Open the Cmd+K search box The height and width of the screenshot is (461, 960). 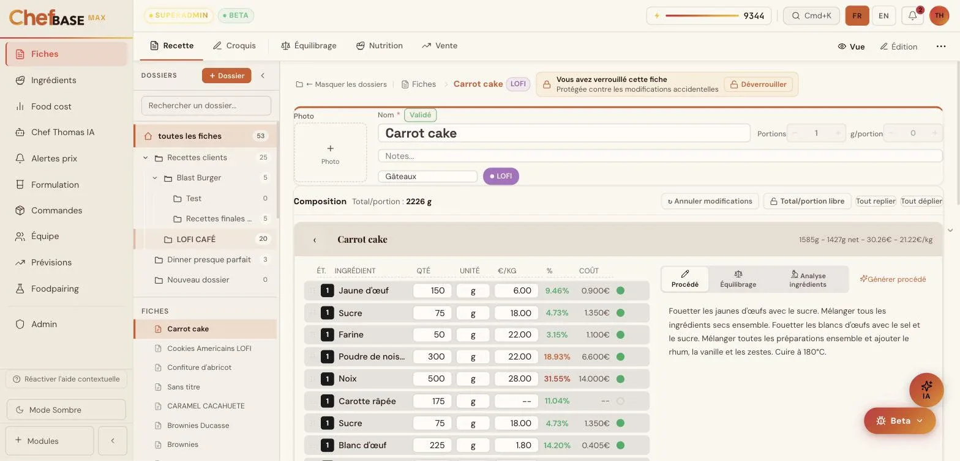[811, 16]
